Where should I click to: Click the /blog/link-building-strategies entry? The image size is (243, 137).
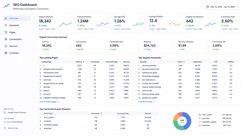[54, 98]
